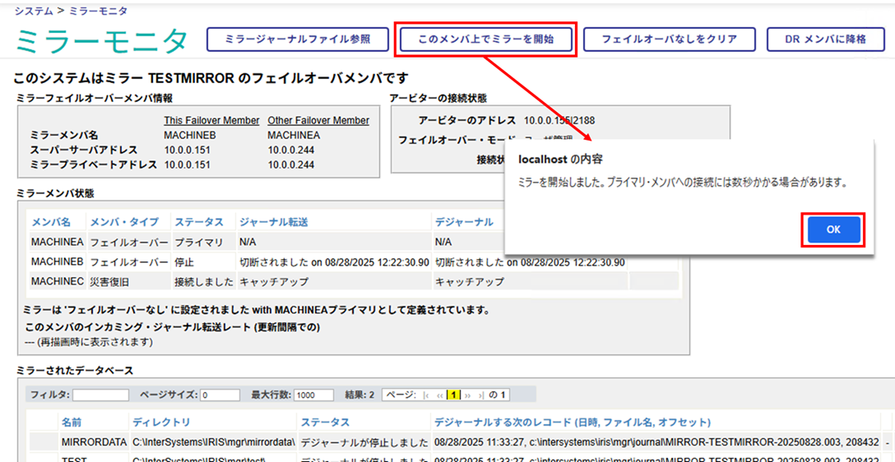Click into the ページサイズ field
The width and height of the screenshot is (895, 462).
(x=220, y=395)
